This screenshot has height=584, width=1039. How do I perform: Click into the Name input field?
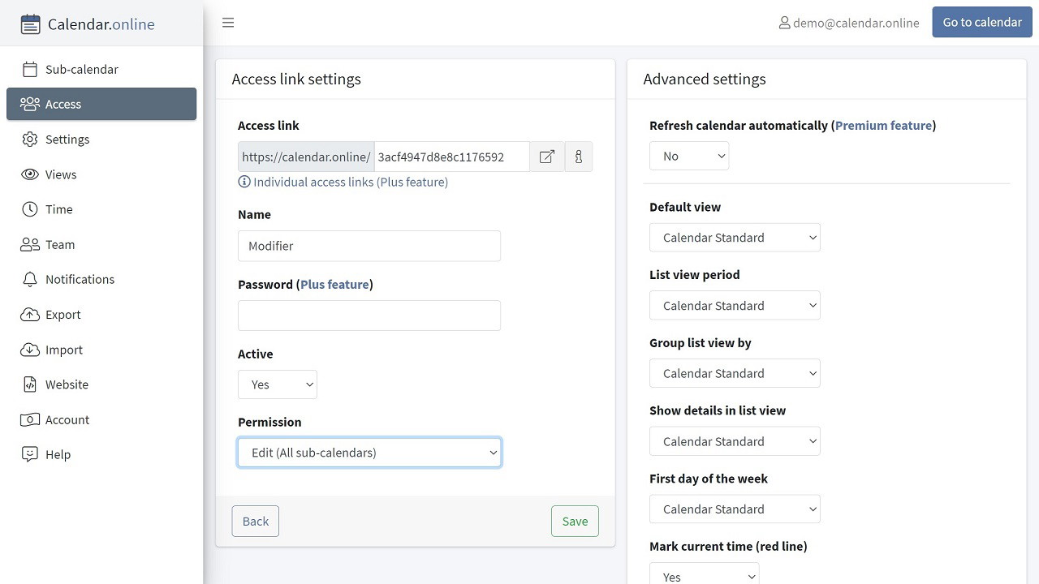pos(369,246)
